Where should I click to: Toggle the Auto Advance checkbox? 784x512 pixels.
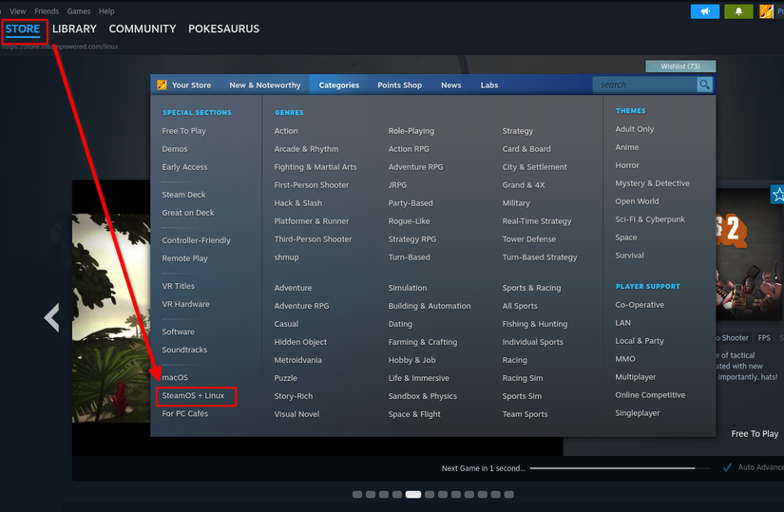click(x=727, y=467)
